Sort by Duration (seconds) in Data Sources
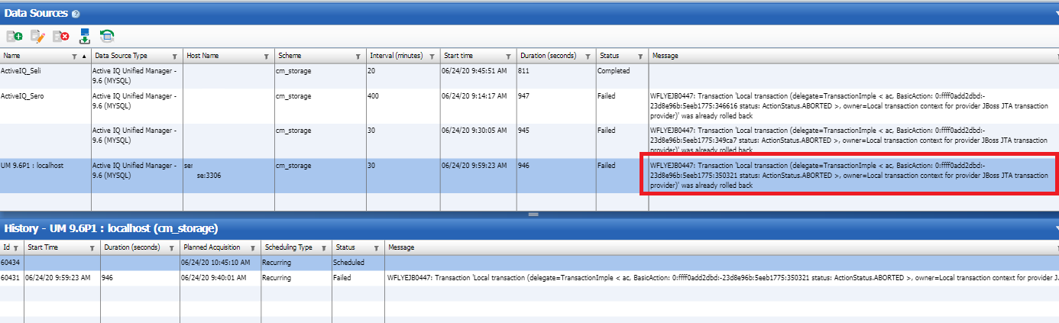1059x323 pixels. 548,56
